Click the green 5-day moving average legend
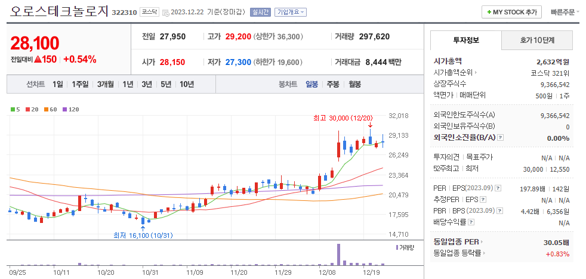The height and width of the screenshot is (279, 586). (x=15, y=110)
